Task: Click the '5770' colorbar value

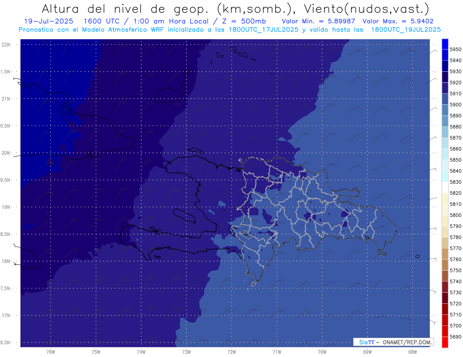Action: (x=456, y=248)
